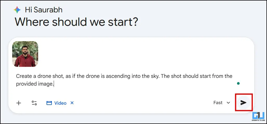
Task: Click the Gemini sparkle logo
Action: (x=17, y=10)
